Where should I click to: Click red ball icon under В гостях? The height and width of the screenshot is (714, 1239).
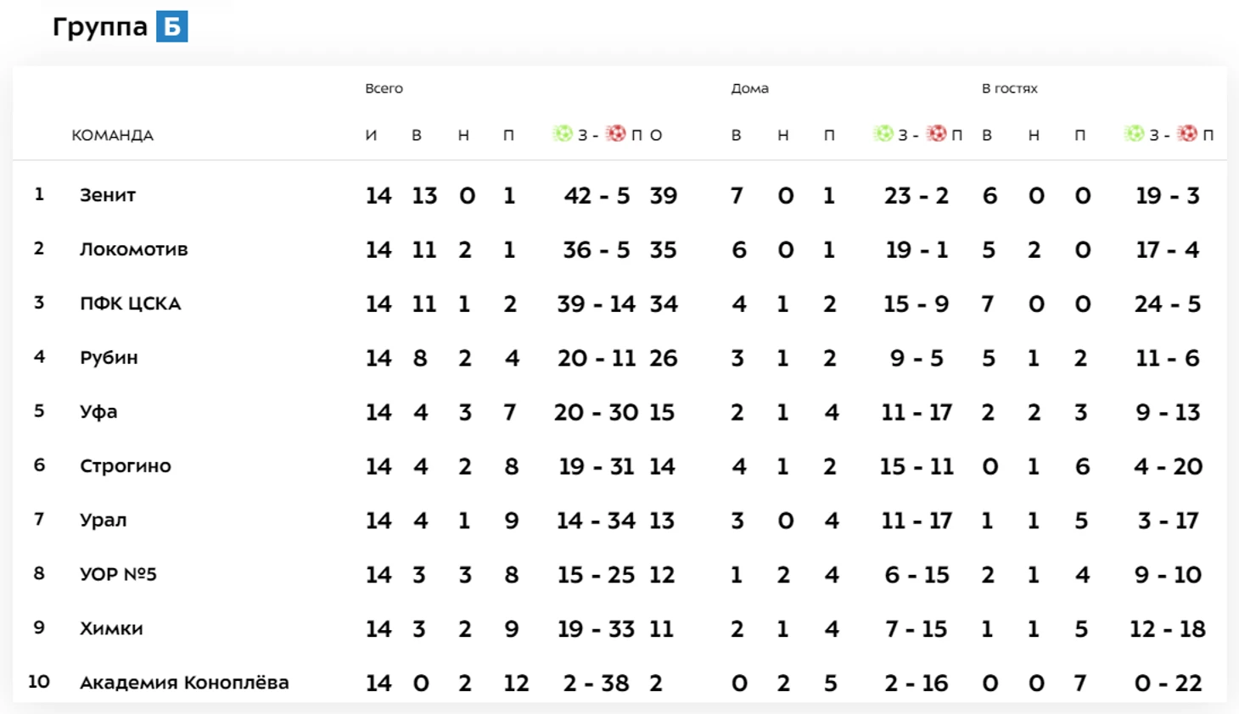[x=1188, y=133]
